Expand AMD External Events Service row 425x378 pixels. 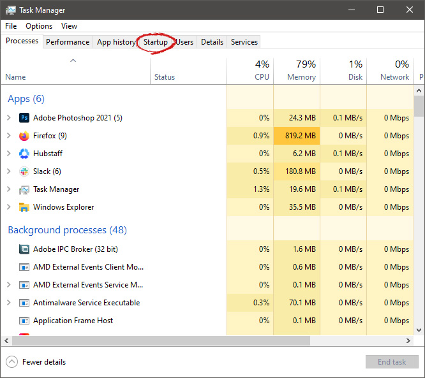tap(9, 284)
